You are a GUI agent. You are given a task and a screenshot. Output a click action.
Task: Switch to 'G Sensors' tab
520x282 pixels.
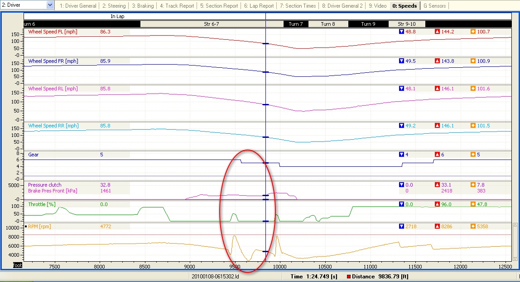[x=434, y=5]
